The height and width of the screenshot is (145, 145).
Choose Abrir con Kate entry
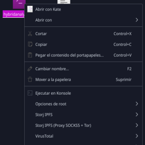(83, 9)
